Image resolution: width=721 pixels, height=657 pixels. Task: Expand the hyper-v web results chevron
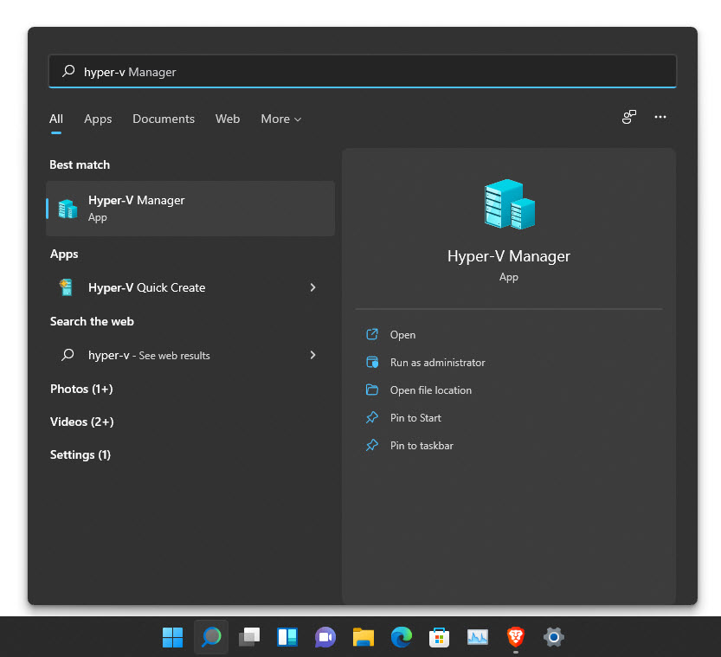(312, 355)
